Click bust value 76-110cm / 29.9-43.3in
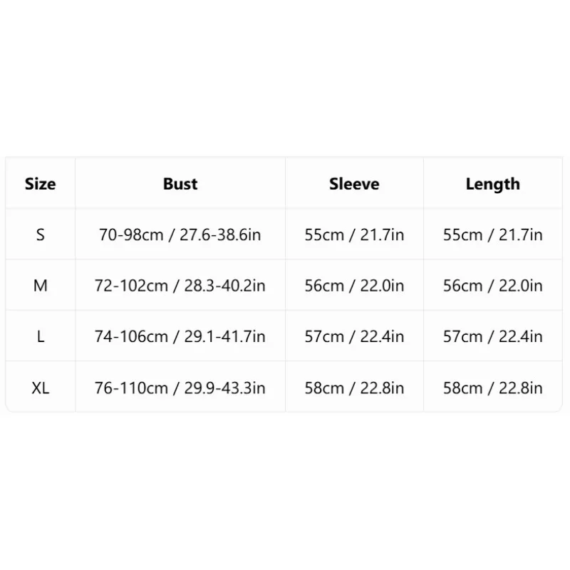 pyautogui.click(x=180, y=388)
